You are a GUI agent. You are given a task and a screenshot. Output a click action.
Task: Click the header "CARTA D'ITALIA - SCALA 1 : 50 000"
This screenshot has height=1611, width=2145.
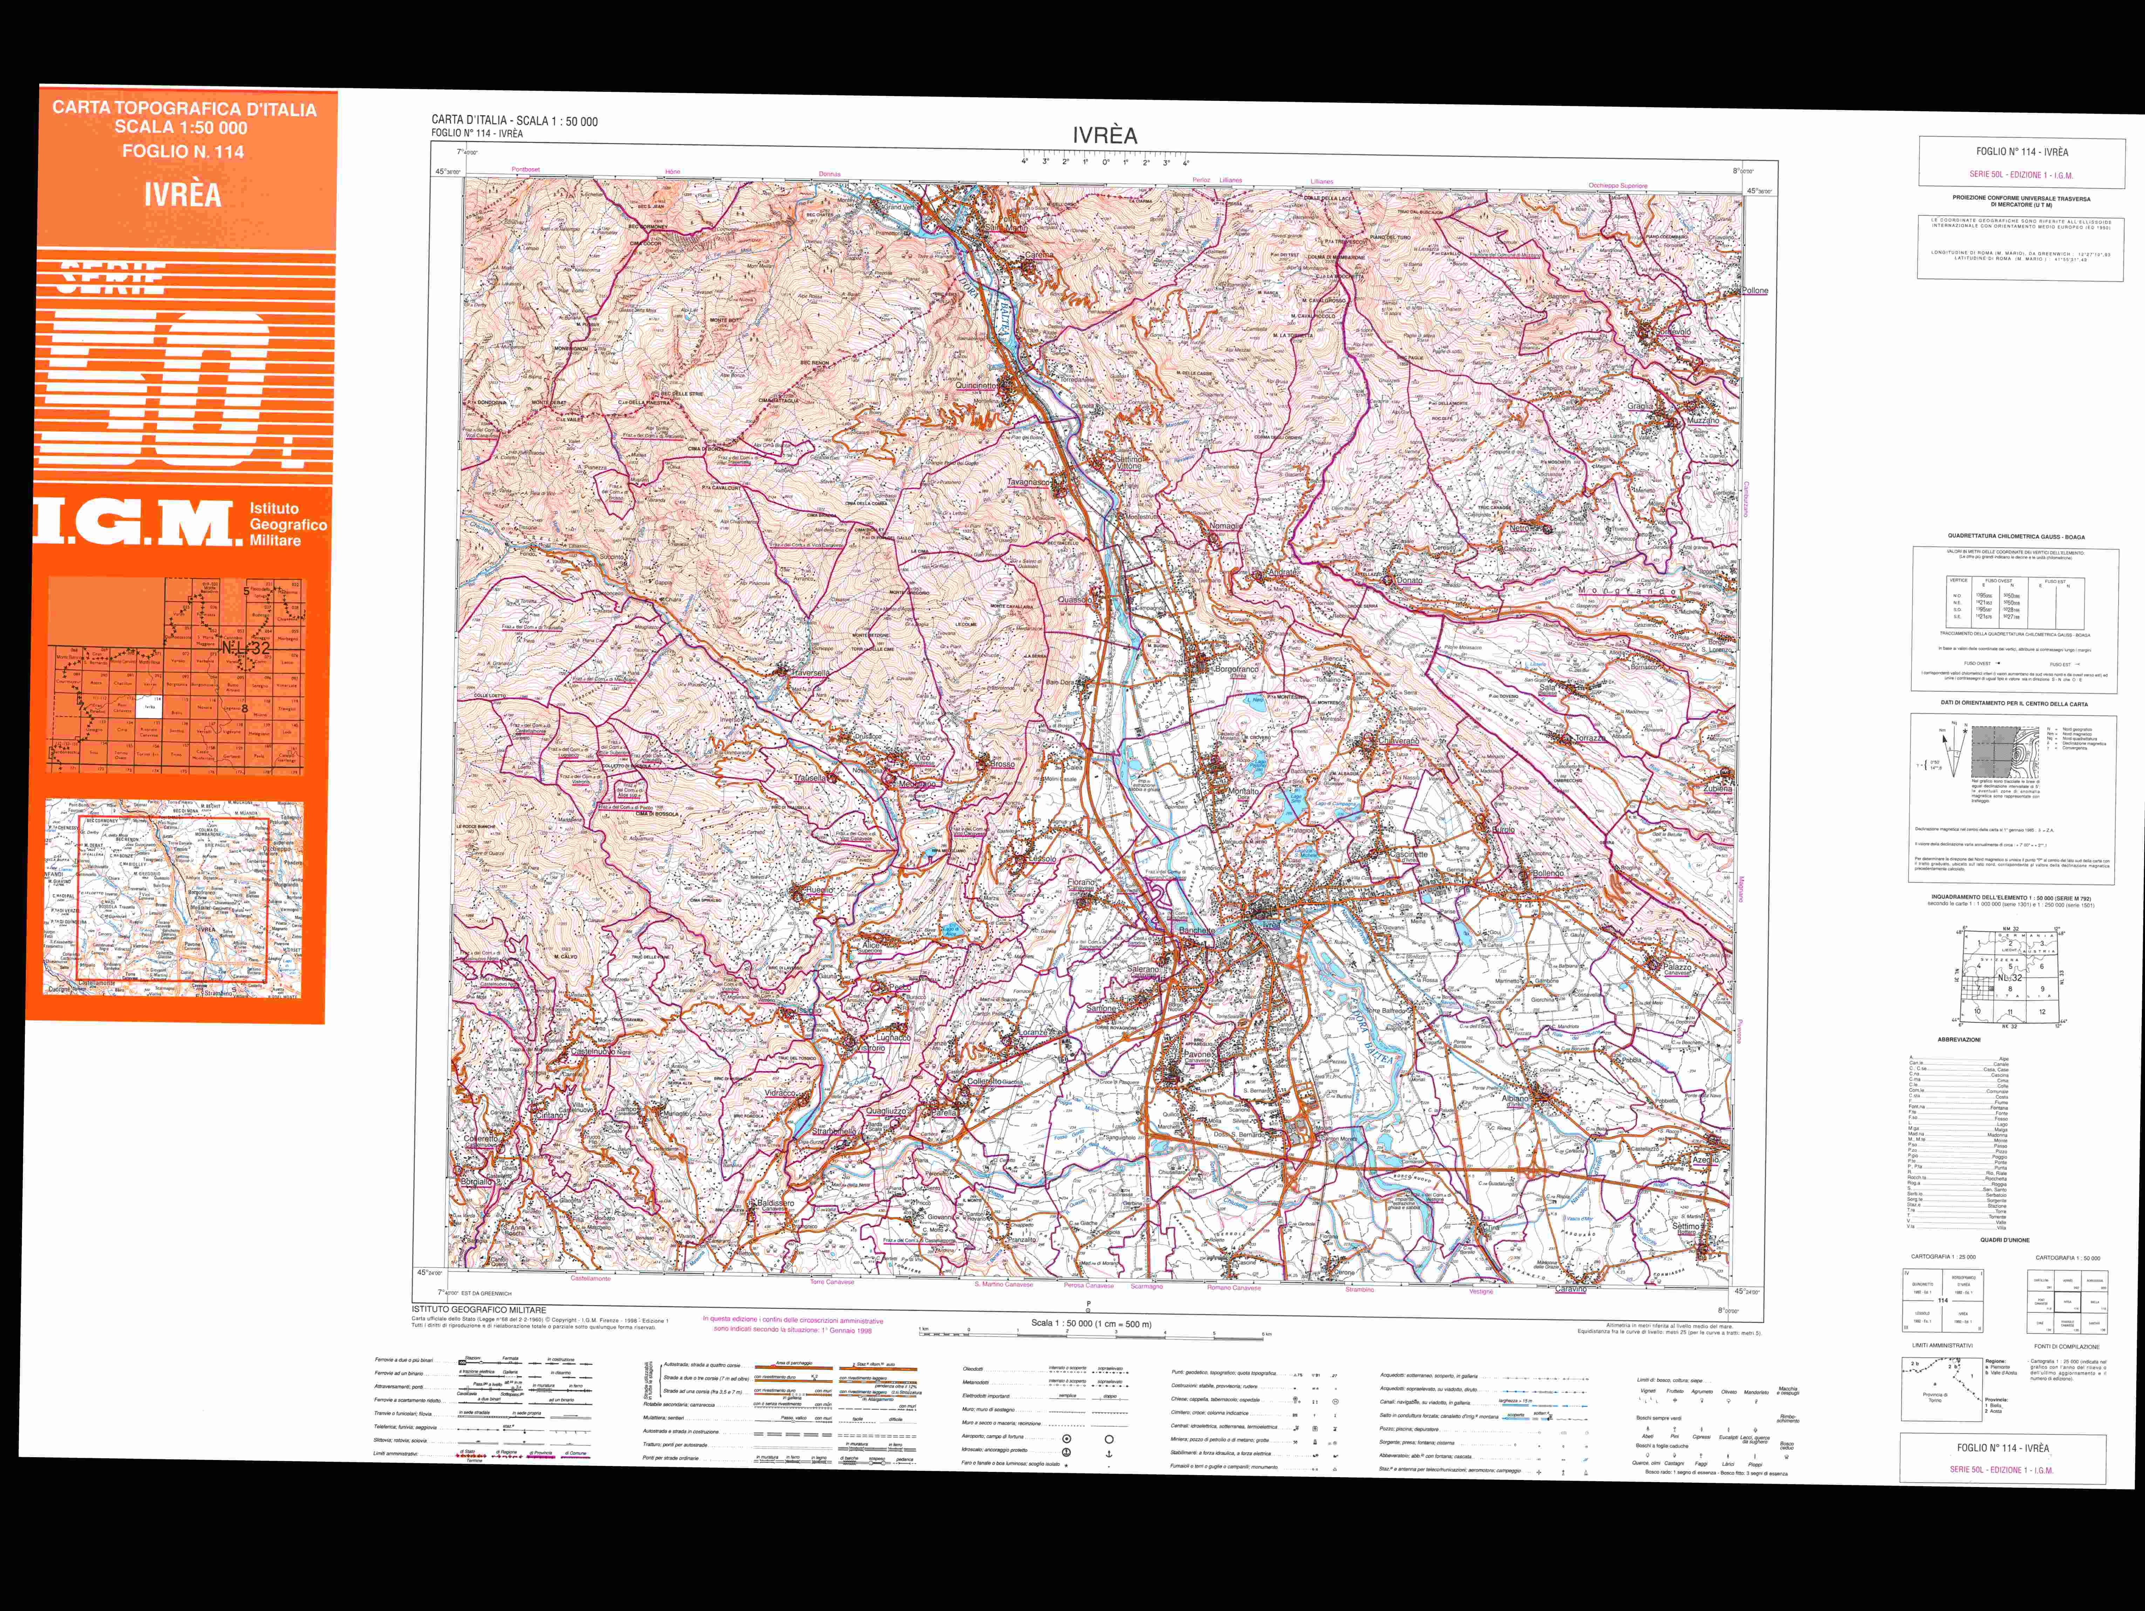[514, 121]
